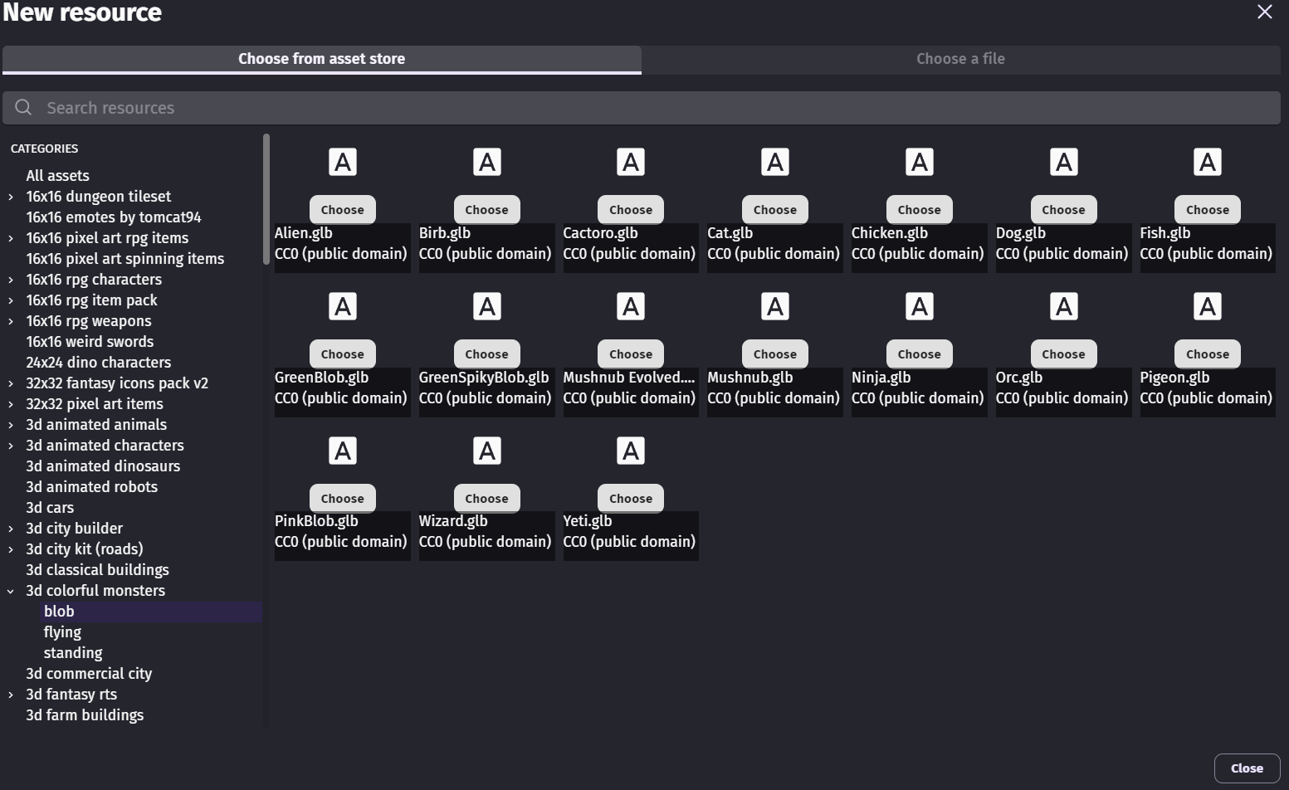Select 3d animated robots category
Image resolution: width=1289 pixels, height=790 pixels.
coord(91,487)
